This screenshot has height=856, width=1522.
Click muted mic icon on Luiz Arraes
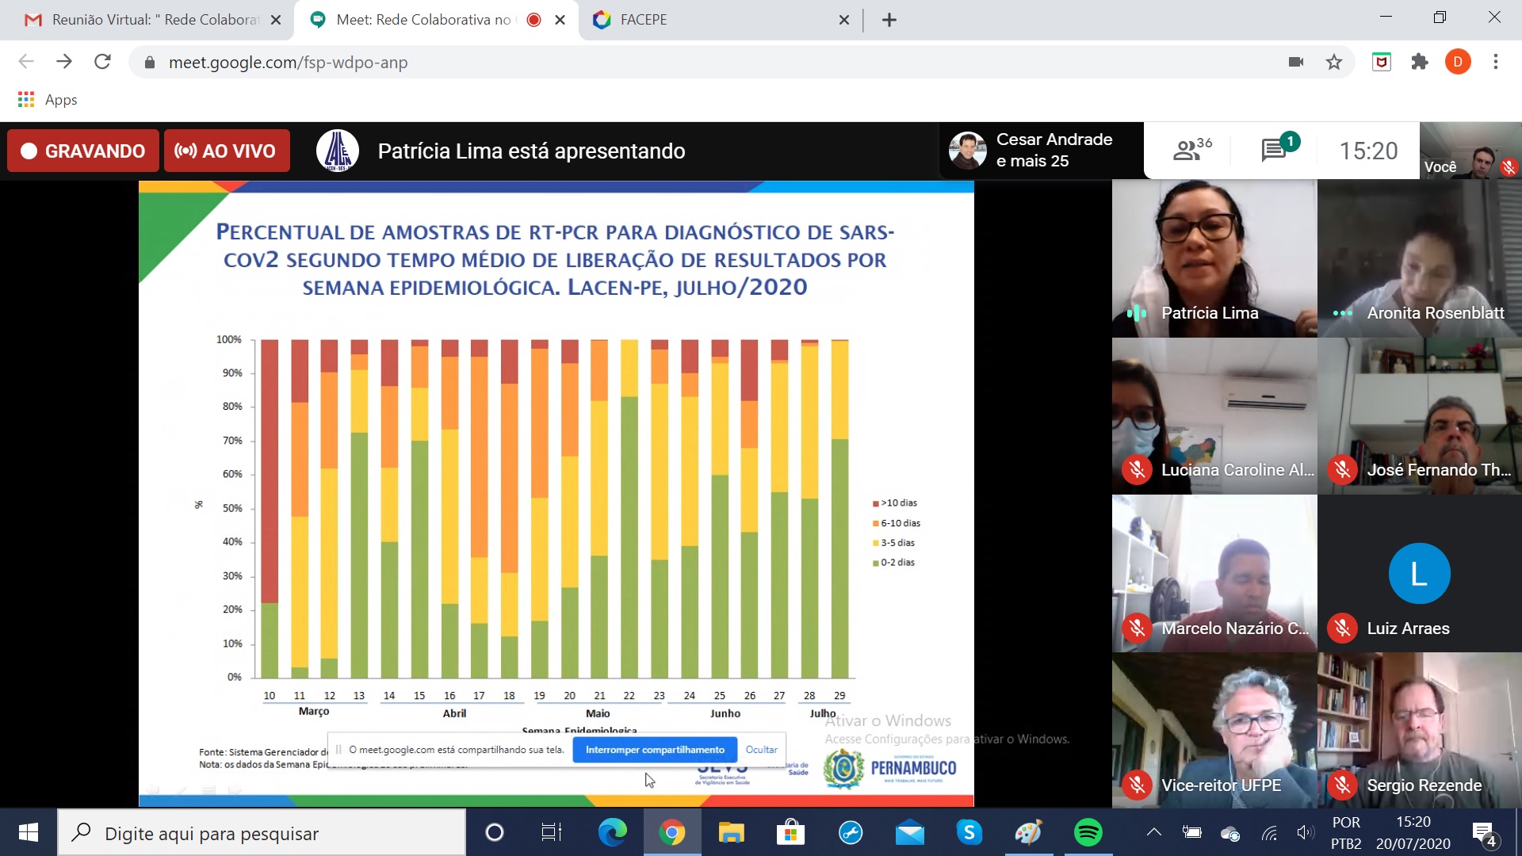[1342, 629]
